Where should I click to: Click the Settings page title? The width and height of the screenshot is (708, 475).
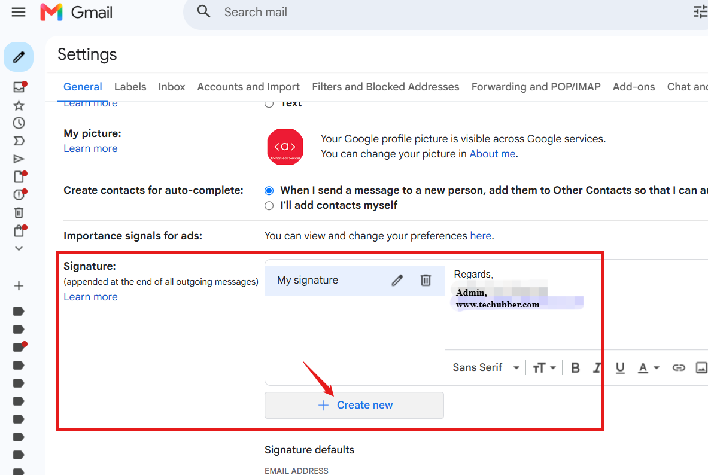click(x=87, y=54)
